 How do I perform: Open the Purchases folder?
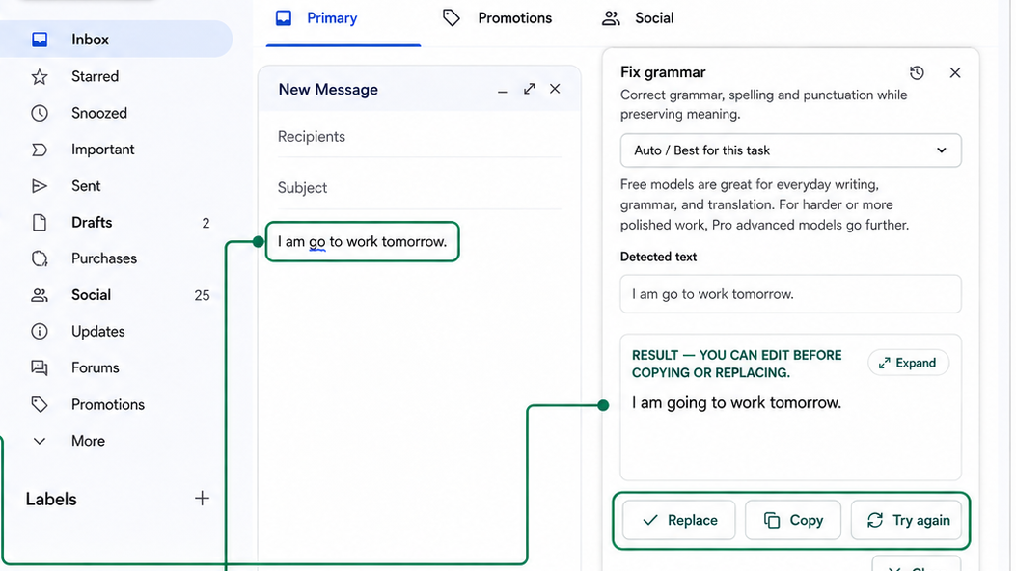(x=103, y=258)
